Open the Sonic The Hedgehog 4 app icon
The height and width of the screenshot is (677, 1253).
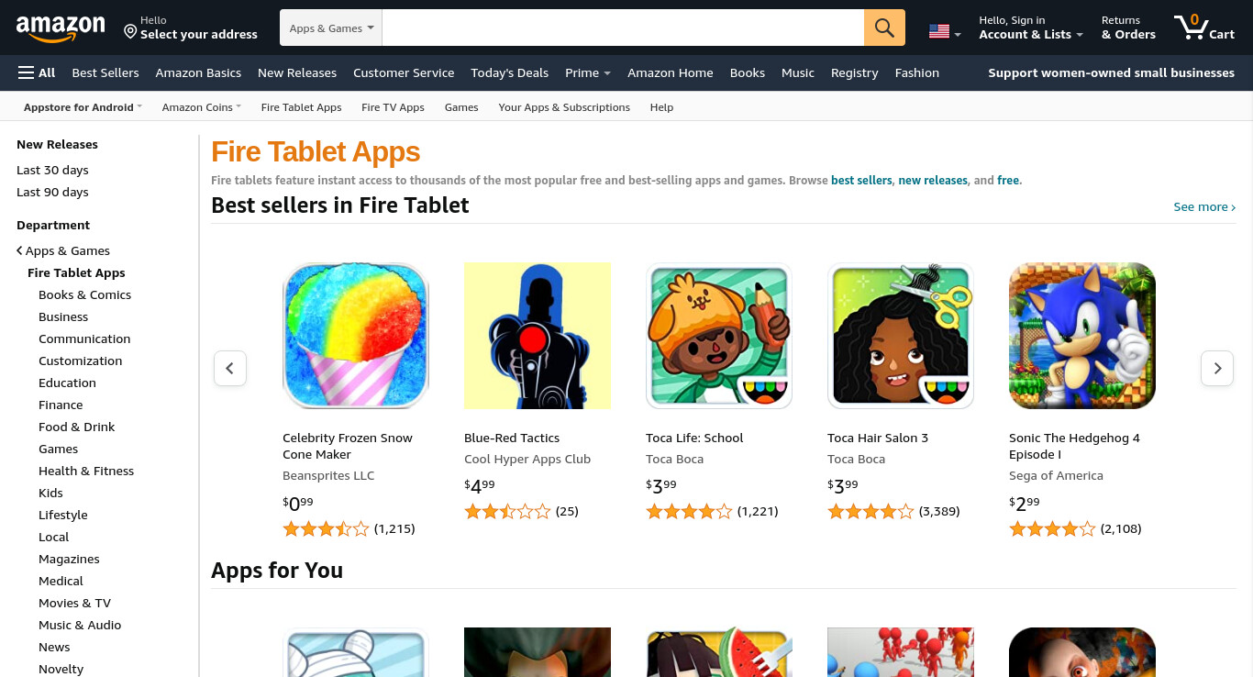click(1082, 336)
